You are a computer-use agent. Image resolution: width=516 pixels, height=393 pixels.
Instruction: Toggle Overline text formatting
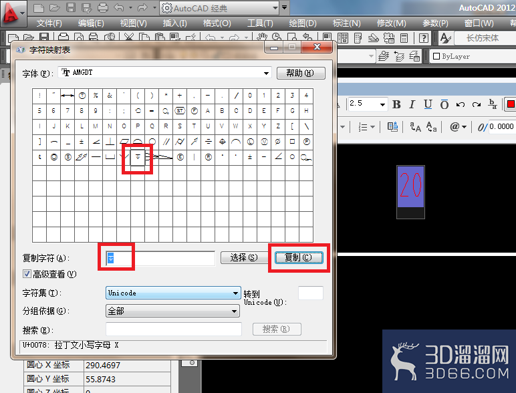tap(444, 104)
